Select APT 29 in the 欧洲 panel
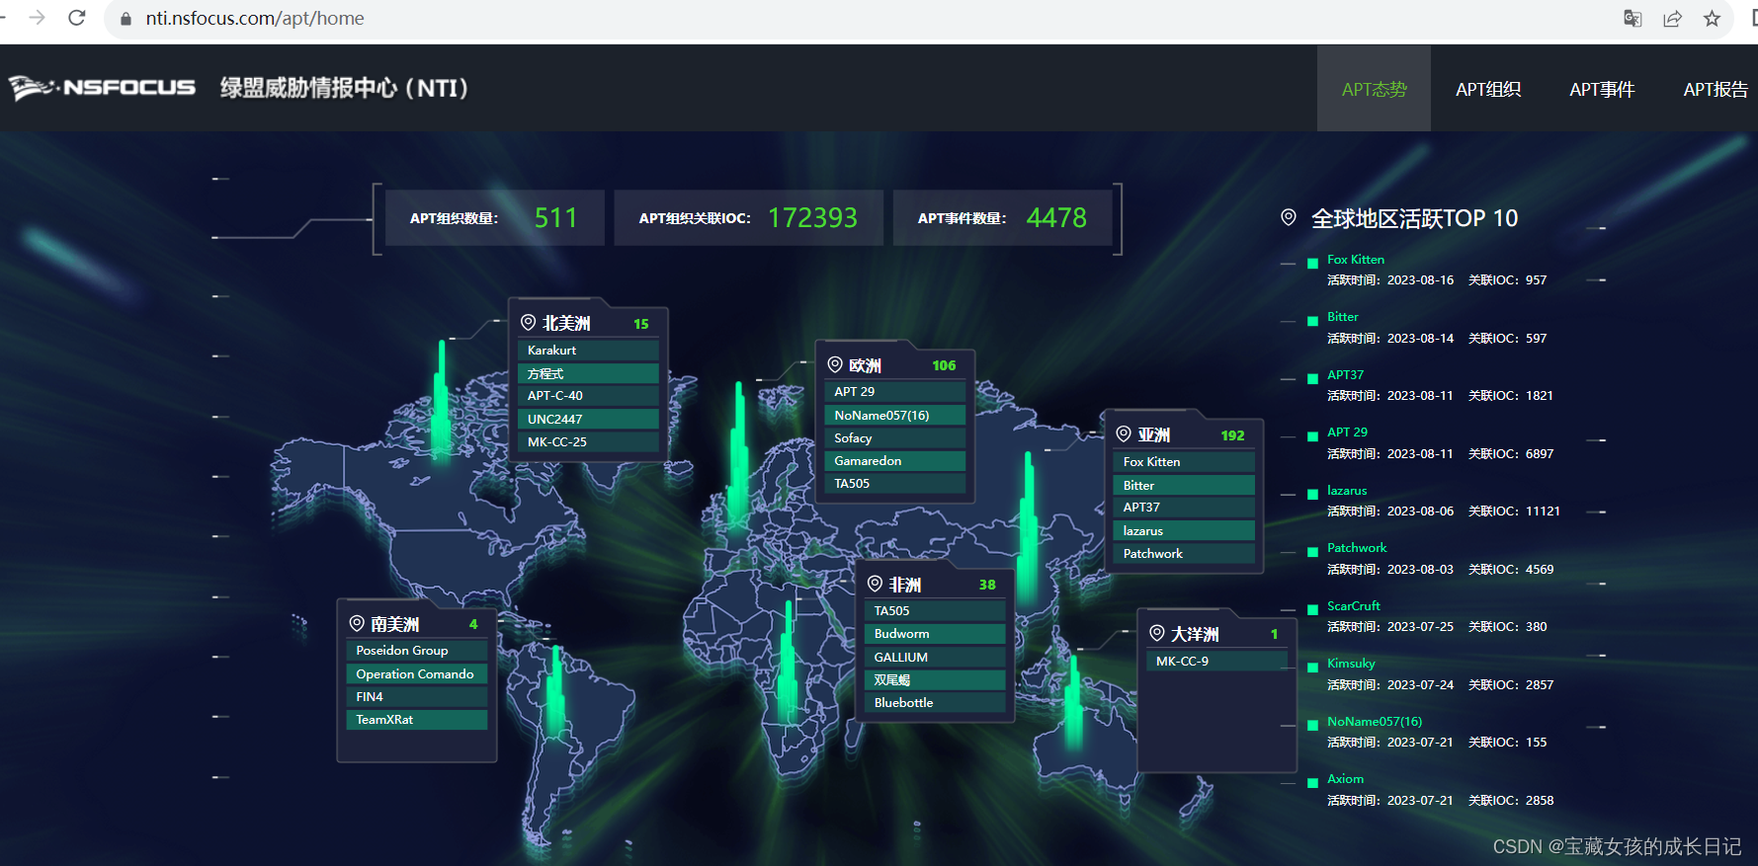Image resolution: width=1758 pixels, height=866 pixels. click(895, 392)
